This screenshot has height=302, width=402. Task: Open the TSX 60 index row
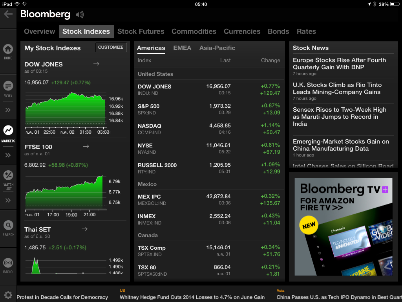(x=209, y=271)
